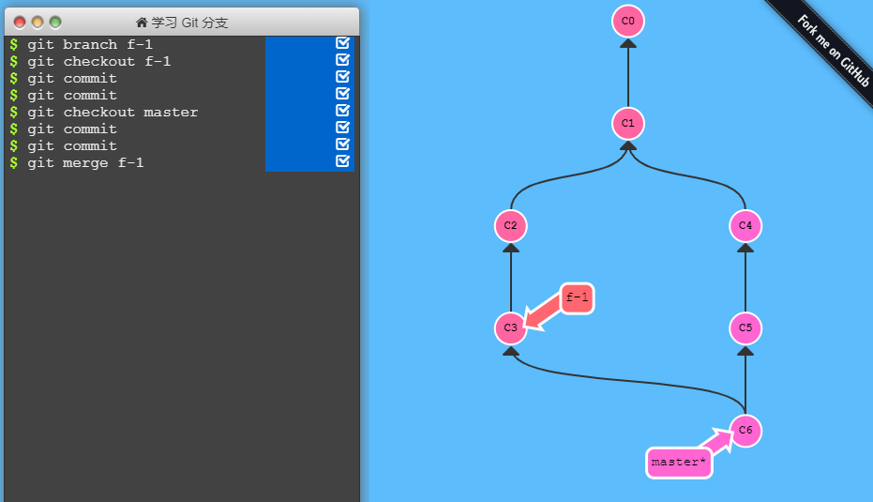Click the 'git checkout f-1' command text

[99, 61]
